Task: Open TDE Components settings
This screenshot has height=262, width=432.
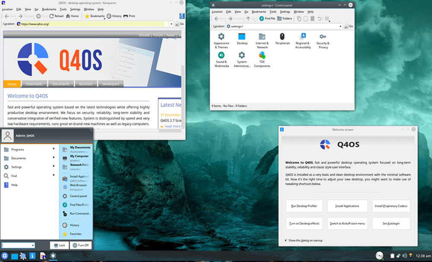Action: [x=262, y=56]
